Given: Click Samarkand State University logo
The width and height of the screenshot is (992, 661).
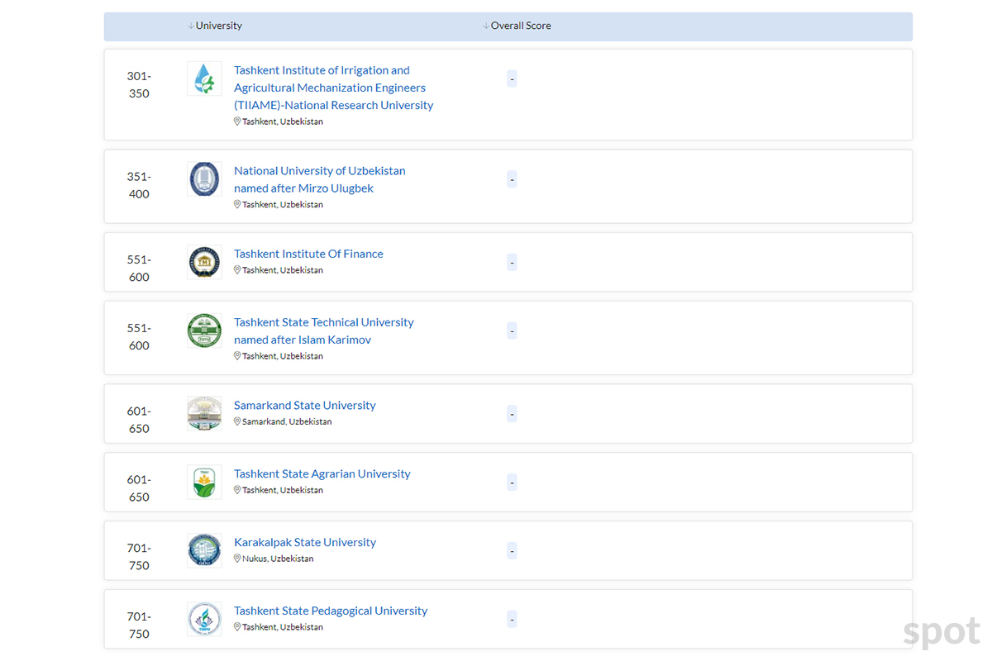Looking at the screenshot, I should [204, 413].
